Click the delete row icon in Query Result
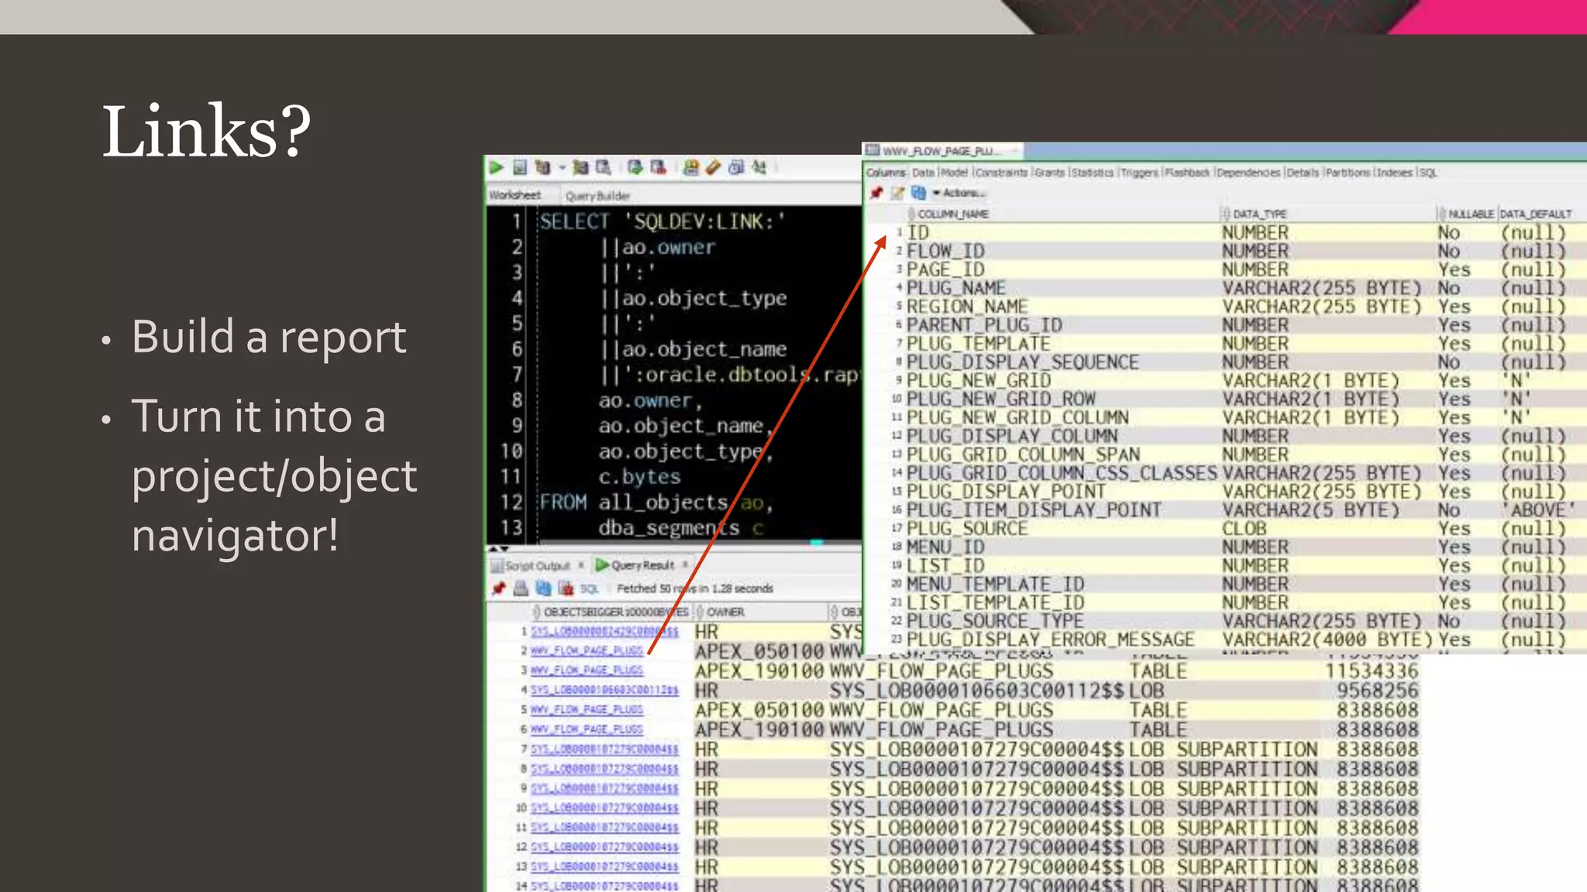The height and width of the screenshot is (892, 1587). click(566, 588)
